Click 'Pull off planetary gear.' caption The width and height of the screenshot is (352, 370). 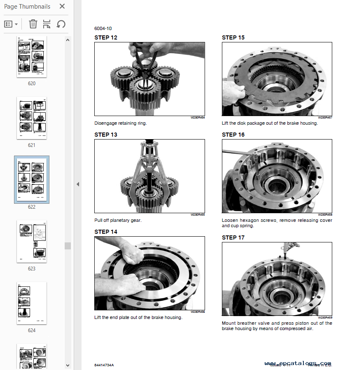pos(118,221)
